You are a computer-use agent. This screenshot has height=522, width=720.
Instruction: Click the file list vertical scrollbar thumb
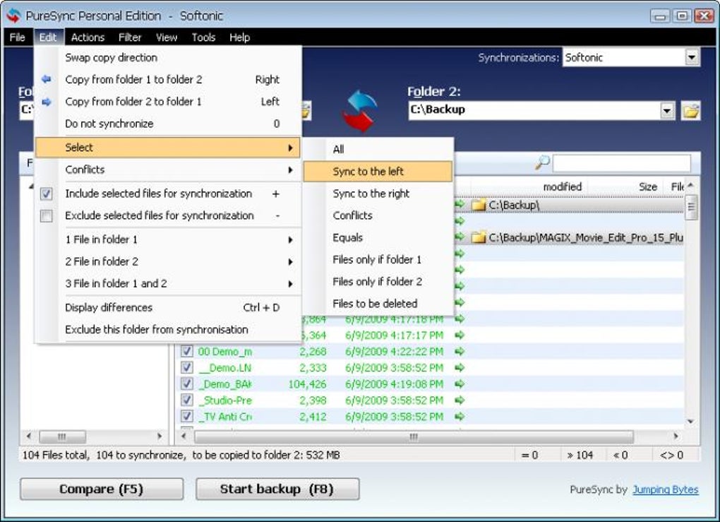(x=691, y=208)
